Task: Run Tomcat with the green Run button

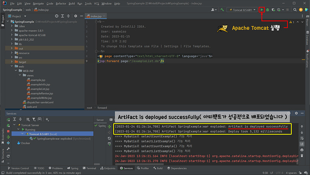Action: (x=262, y=10)
